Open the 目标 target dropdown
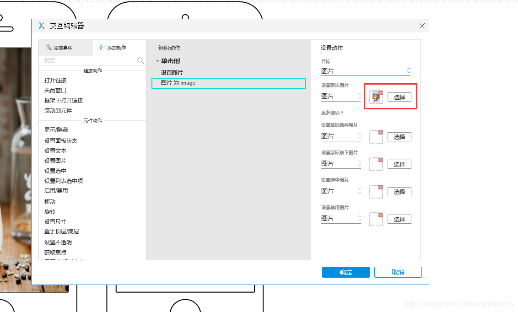This screenshot has width=518, height=312. click(x=365, y=71)
